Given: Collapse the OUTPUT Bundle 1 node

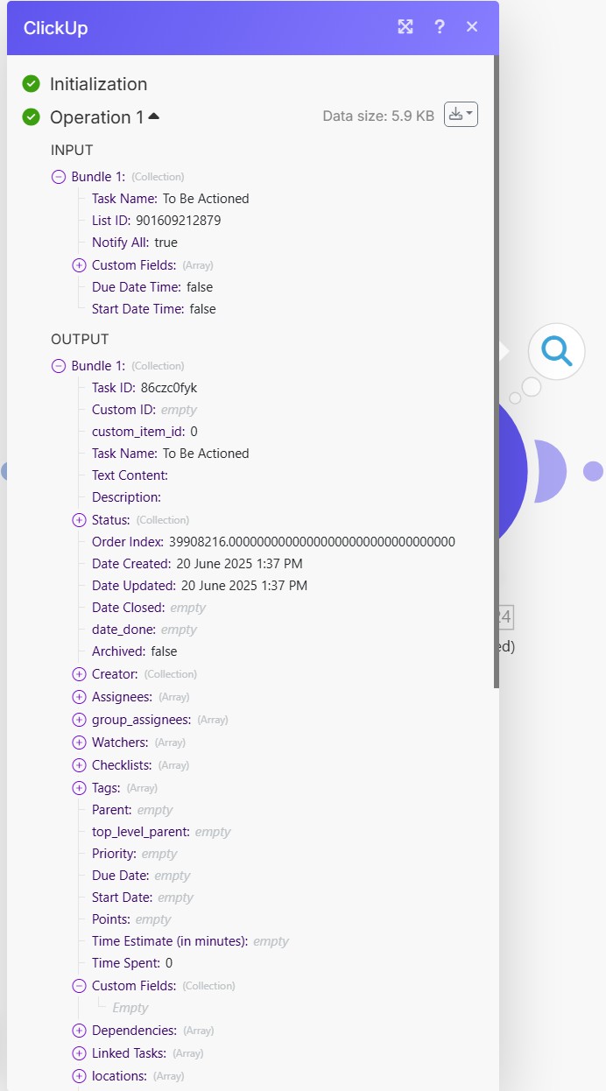Looking at the screenshot, I should [x=59, y=366].
